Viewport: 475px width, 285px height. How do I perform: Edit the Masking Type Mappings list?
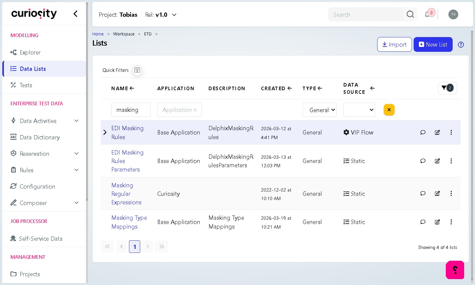(x=437, y=222)
